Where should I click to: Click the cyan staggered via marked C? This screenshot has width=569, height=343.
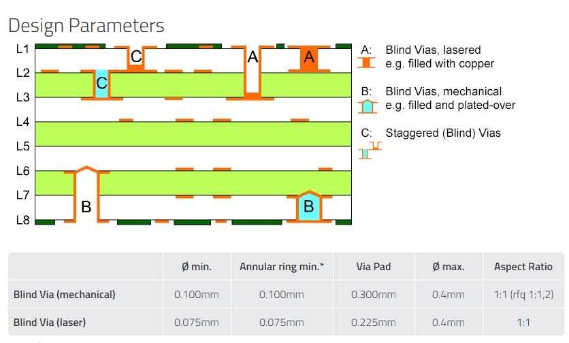(101, 84)
